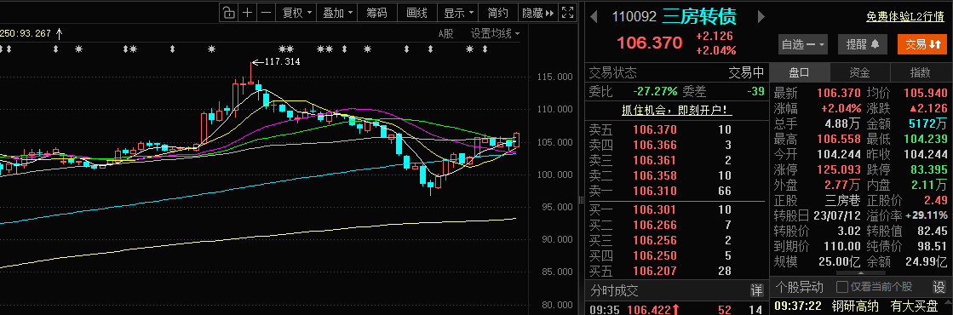This screenshot has width=953, height=315.
Task: Select the 买一 price 106.301
Action: click(655, 209)
